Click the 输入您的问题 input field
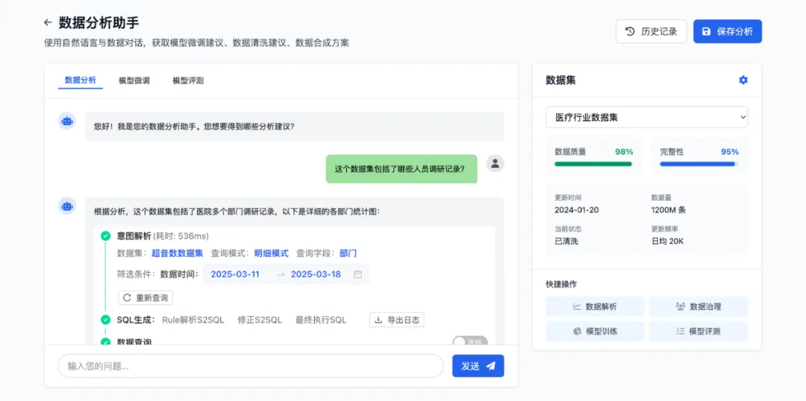 [x=250, y=366]
